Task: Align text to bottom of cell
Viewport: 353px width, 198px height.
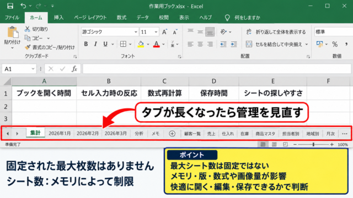Action: (x=210, y=32)
